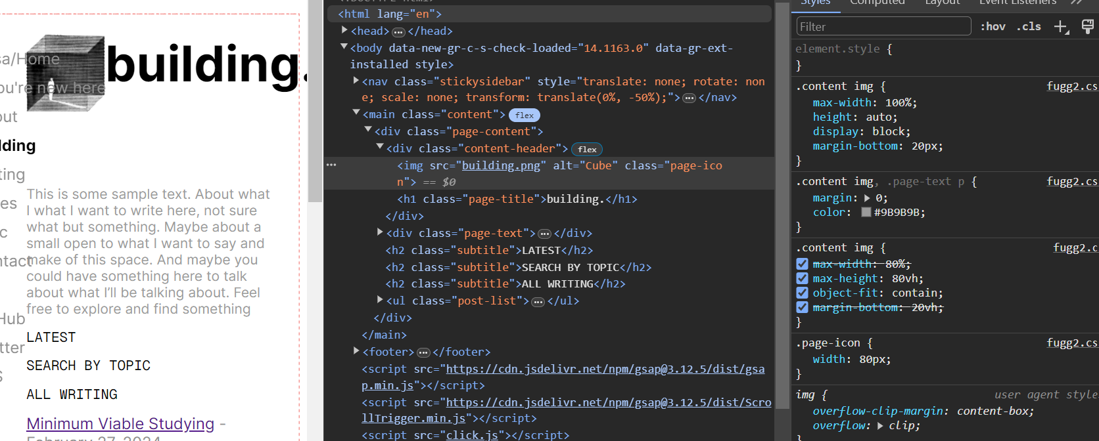Click the Elements panel vertical scrollbar
1099x441 pixels.
click(782, 205)
